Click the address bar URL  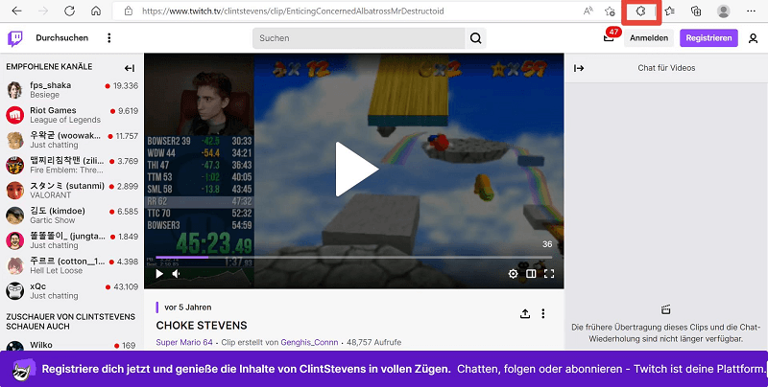tap(293, 11)
